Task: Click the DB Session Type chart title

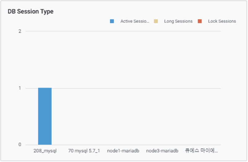Action: click(31, 11)
